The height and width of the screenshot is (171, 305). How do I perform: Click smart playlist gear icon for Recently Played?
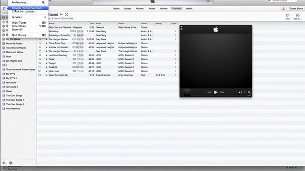(x=3, y=43)
